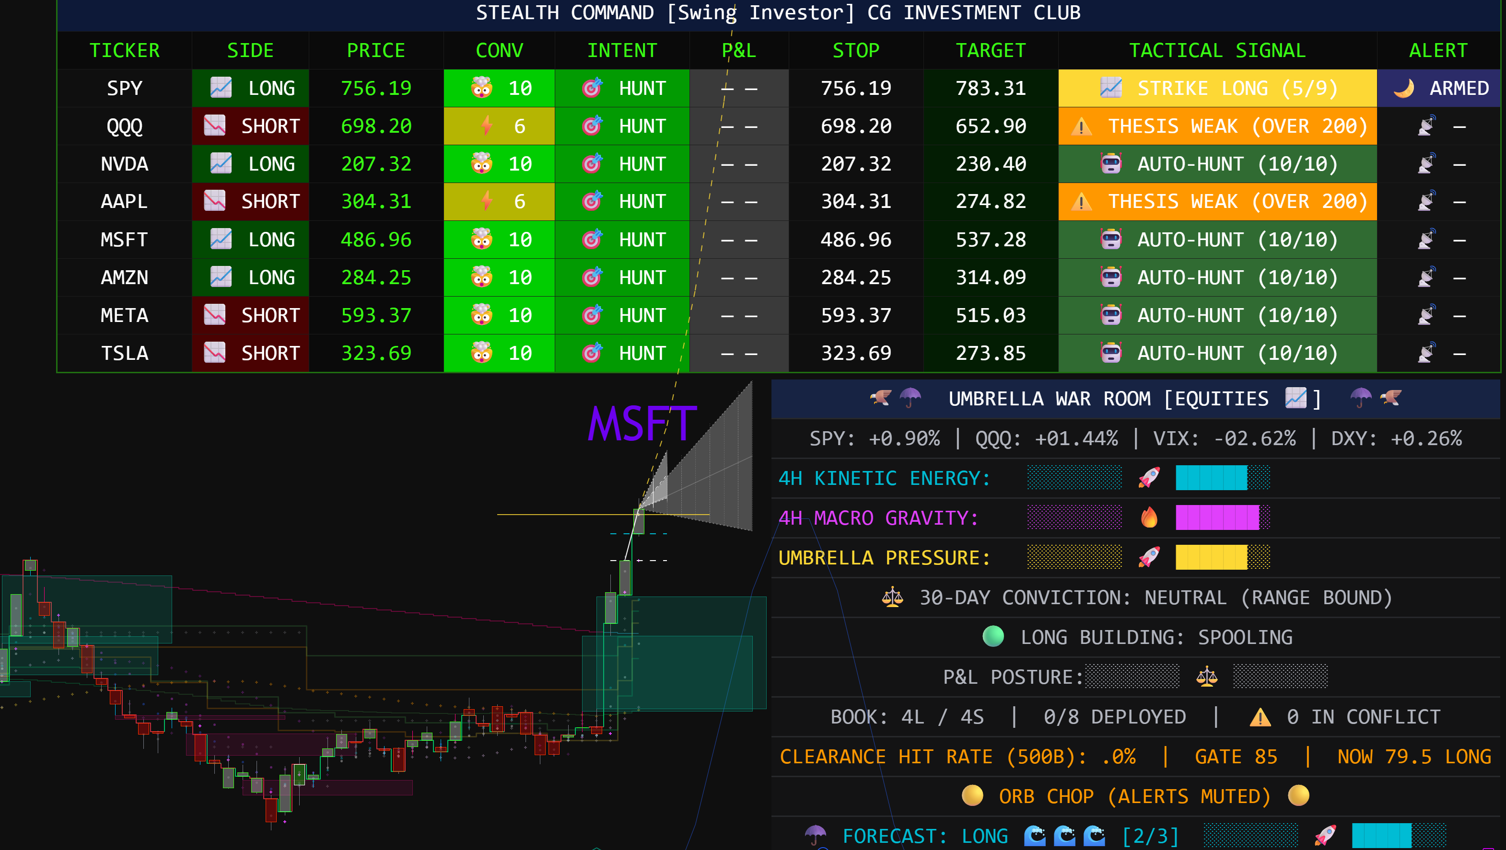Image resolution: width=1506 pixels, height=850 pixels.
Task: Click the rocket icon in the FORECAST row
Action: click(1325, 836)
